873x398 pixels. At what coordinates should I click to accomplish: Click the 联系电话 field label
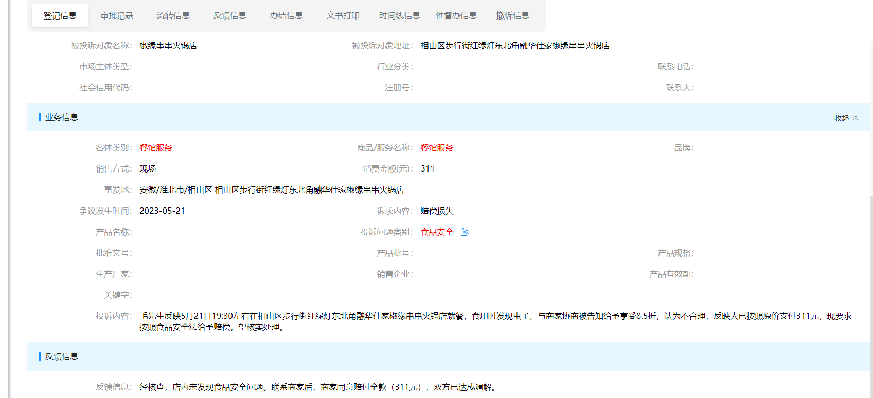tap(676, 67)
